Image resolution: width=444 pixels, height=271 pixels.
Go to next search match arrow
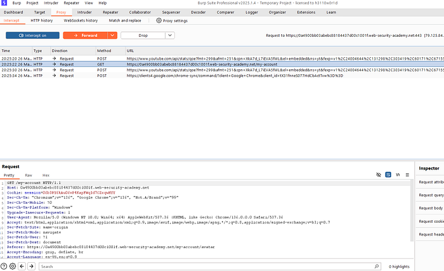32,266
